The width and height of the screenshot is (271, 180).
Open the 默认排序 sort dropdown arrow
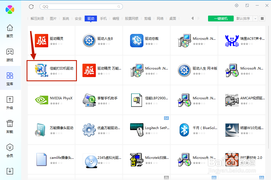tap(255, 18)
